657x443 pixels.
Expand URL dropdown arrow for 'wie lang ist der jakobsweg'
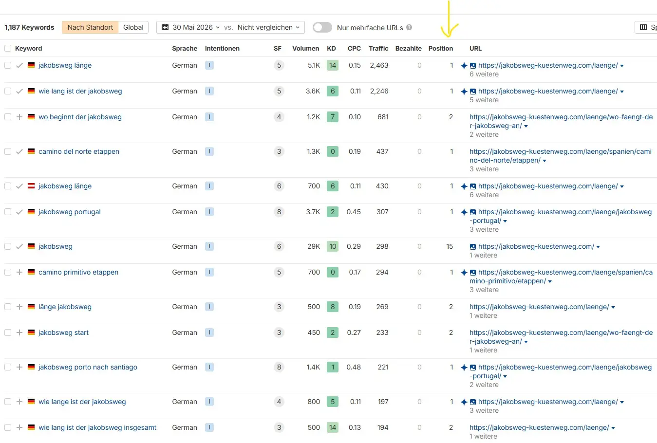pyautogui.click(x=622, y=92)
